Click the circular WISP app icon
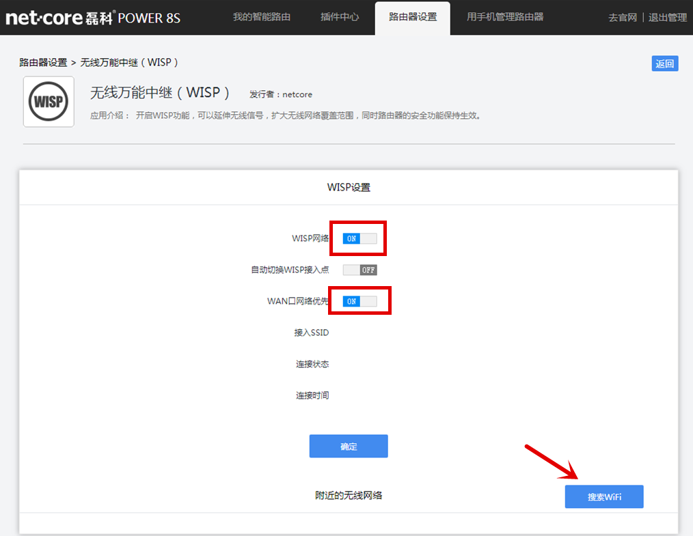Viewport: 693px width, 536px height. tap(48, 101)
